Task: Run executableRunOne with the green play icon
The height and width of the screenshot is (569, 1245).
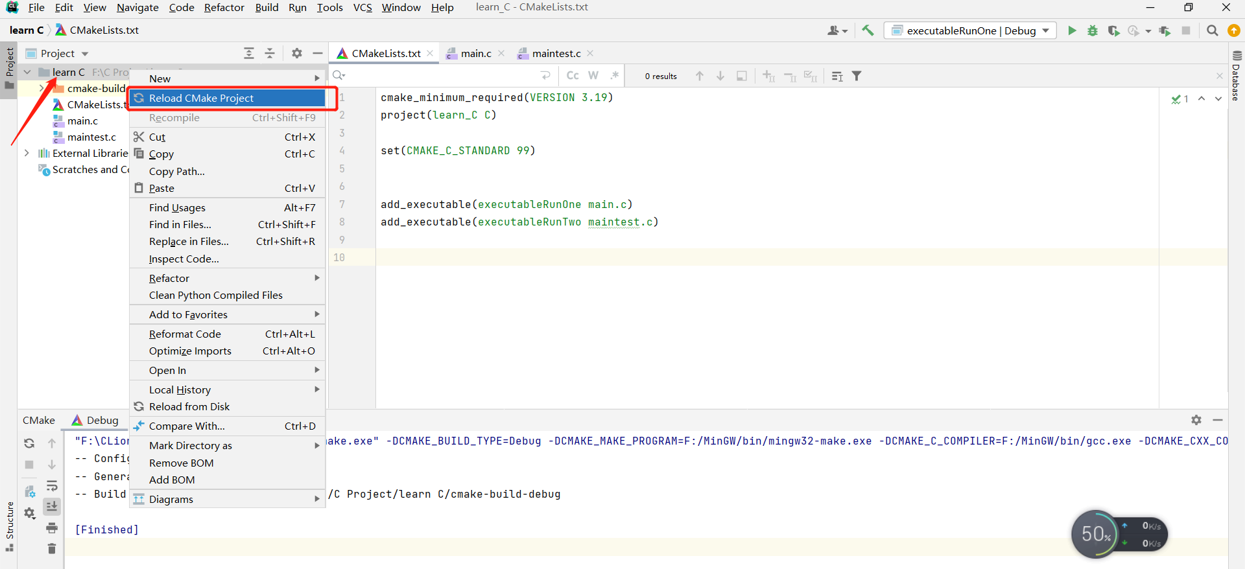Action: tap(1072, 30)
